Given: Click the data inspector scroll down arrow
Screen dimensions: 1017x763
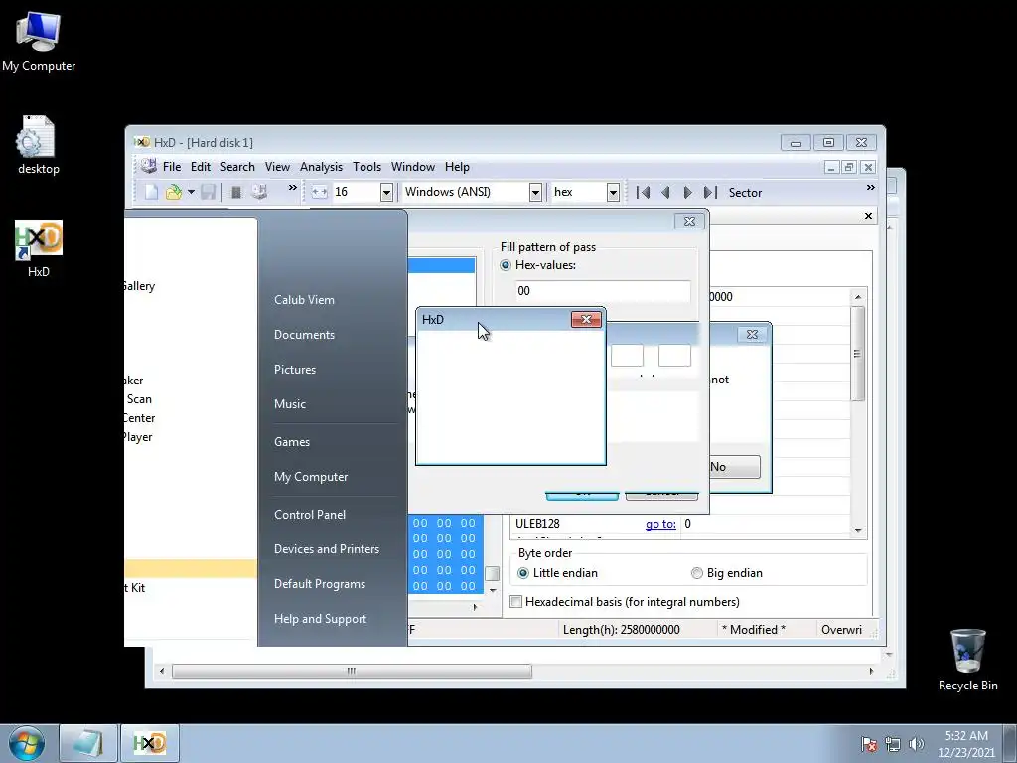Looking at the screenshot, I should (857, 531).
